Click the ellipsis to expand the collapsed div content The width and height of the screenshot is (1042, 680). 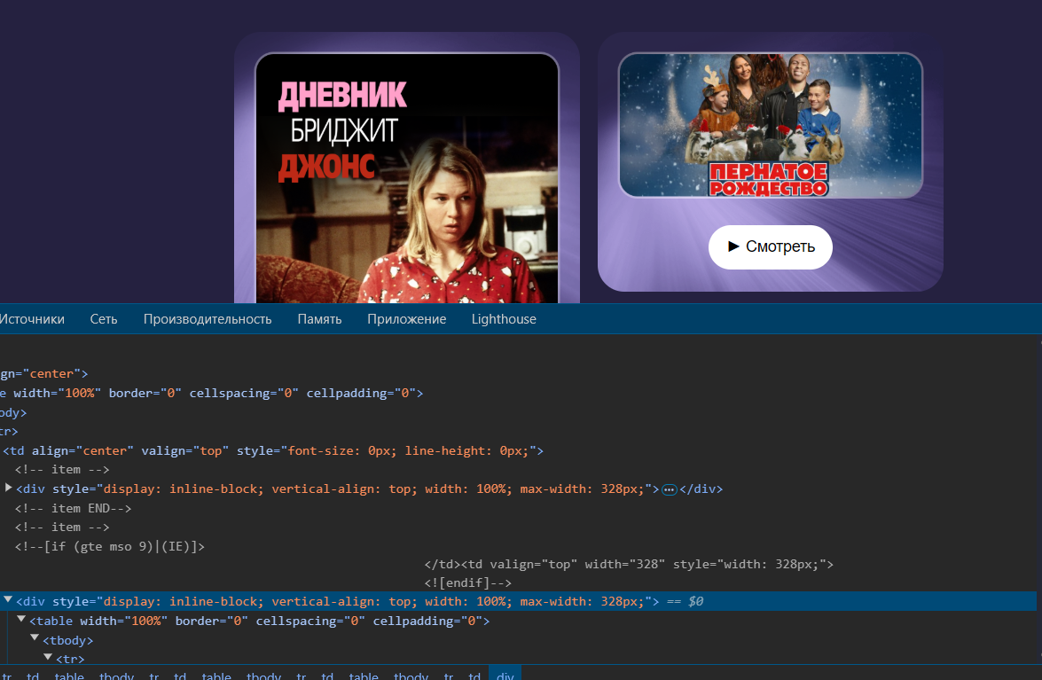[670, 489]
